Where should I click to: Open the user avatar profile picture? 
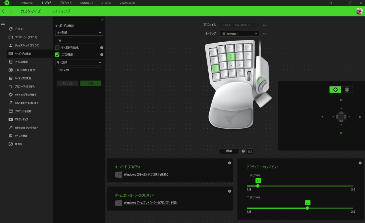point(360,11)
